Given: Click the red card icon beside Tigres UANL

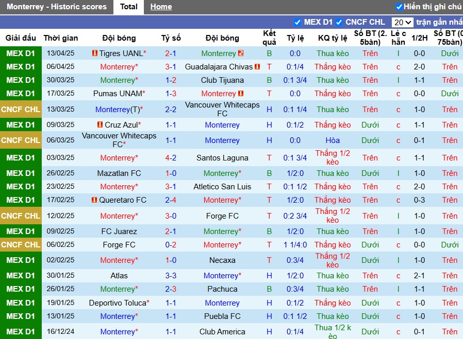Looking at the screenshot, I should pyautogui.click(x=95, y=53).
